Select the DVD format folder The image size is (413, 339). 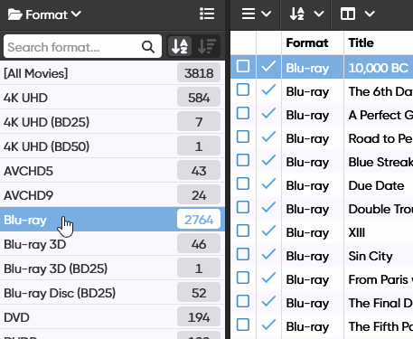pyautogui.click(x=112, y=317)
